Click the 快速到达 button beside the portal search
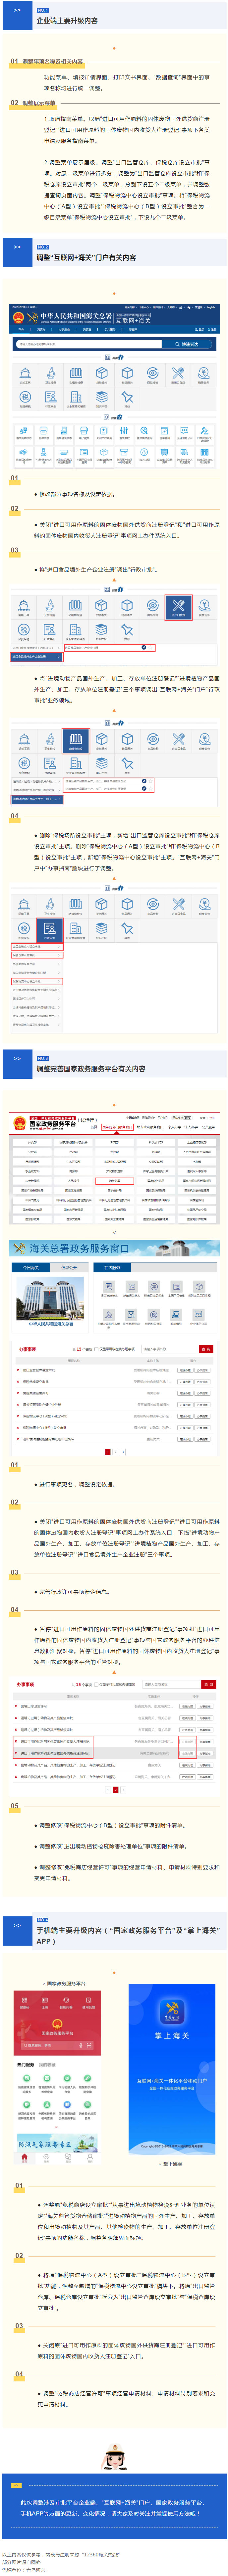Screen dimensions: 228x2576 click(187, 344)
